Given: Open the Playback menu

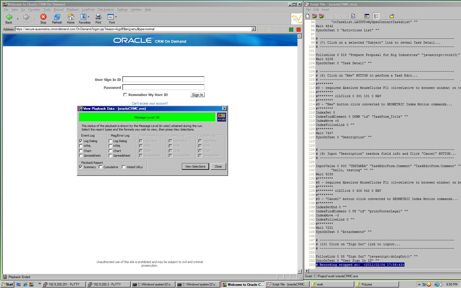Looking at the screenshot, I should click(x=72, y=10).
